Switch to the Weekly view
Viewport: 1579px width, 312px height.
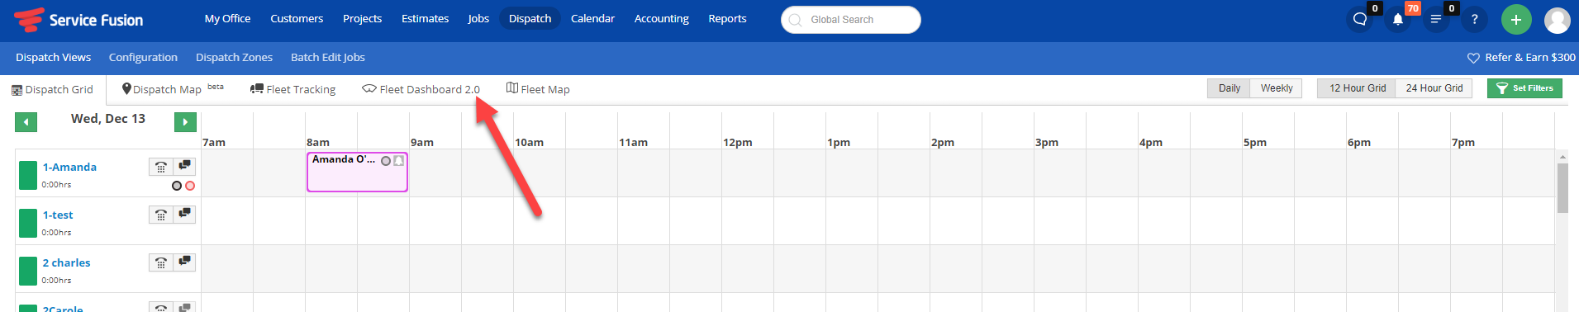pos(1277,88)
